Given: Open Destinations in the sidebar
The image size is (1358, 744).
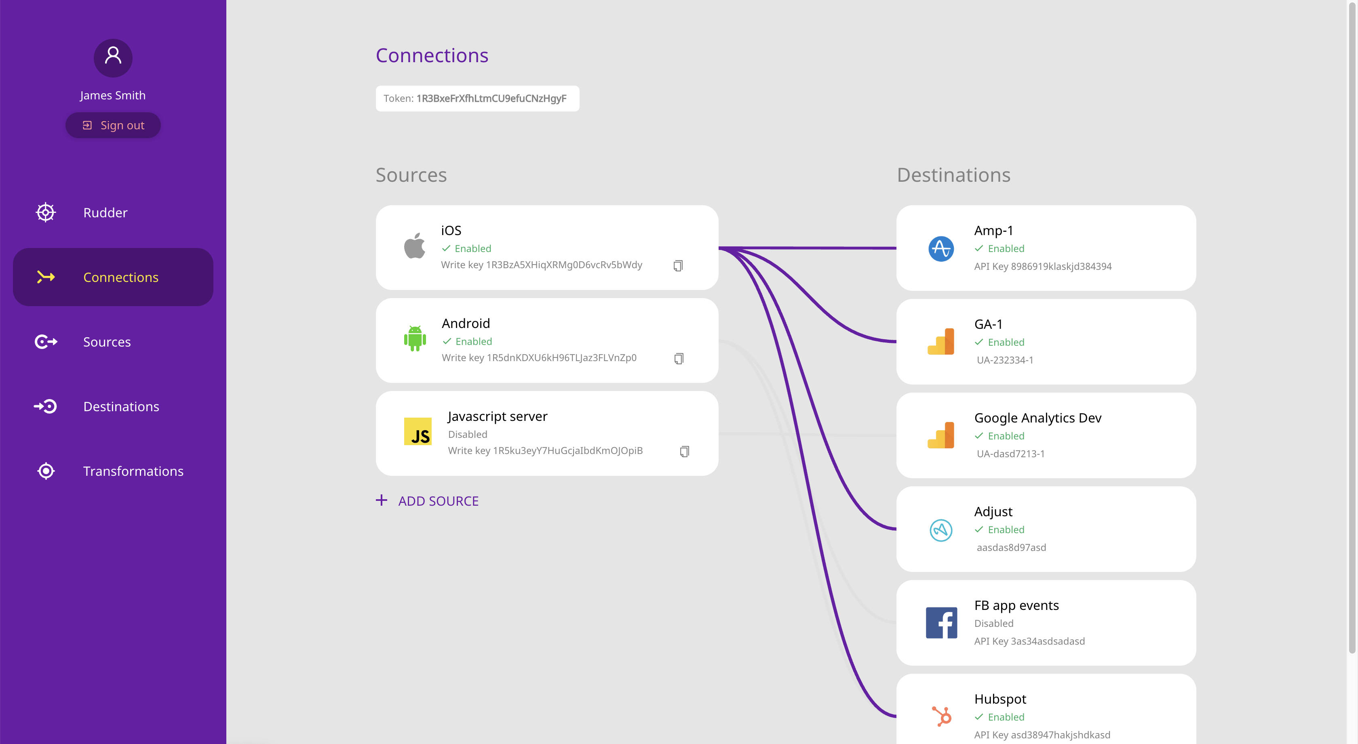Looking at the screenshot, I should 121,406.
